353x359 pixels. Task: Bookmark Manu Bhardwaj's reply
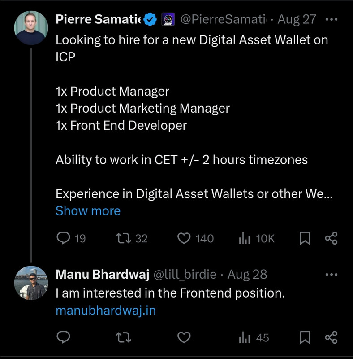pyautogui.click(x=305, y=337)
